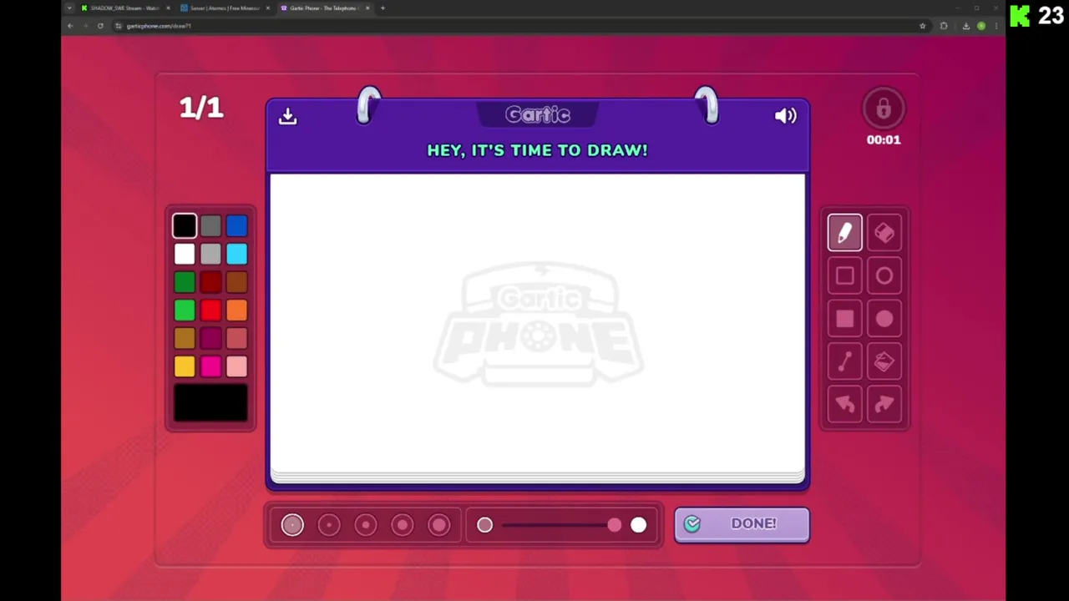Click the Done button
This screenshot has height=601, width=1069.
coord(742,524)
